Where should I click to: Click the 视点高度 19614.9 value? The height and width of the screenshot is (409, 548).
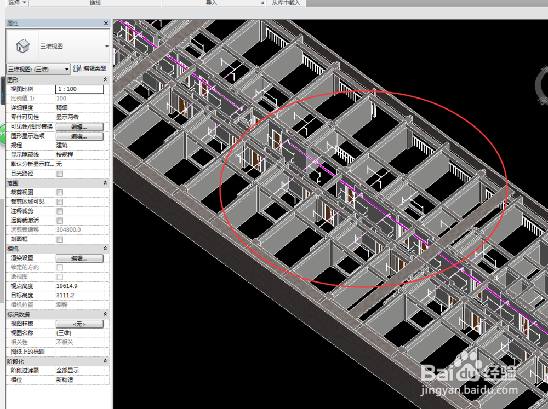click(79, 286)
